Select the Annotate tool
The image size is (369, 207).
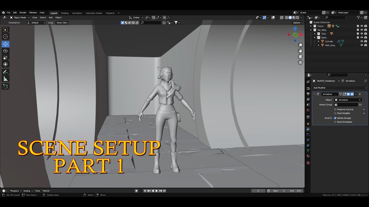[x=5, y=72]
